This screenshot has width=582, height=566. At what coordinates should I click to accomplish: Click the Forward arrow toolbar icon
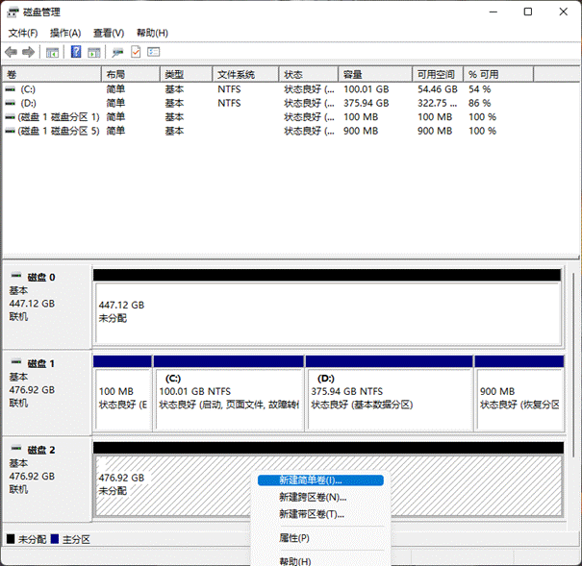29,52
